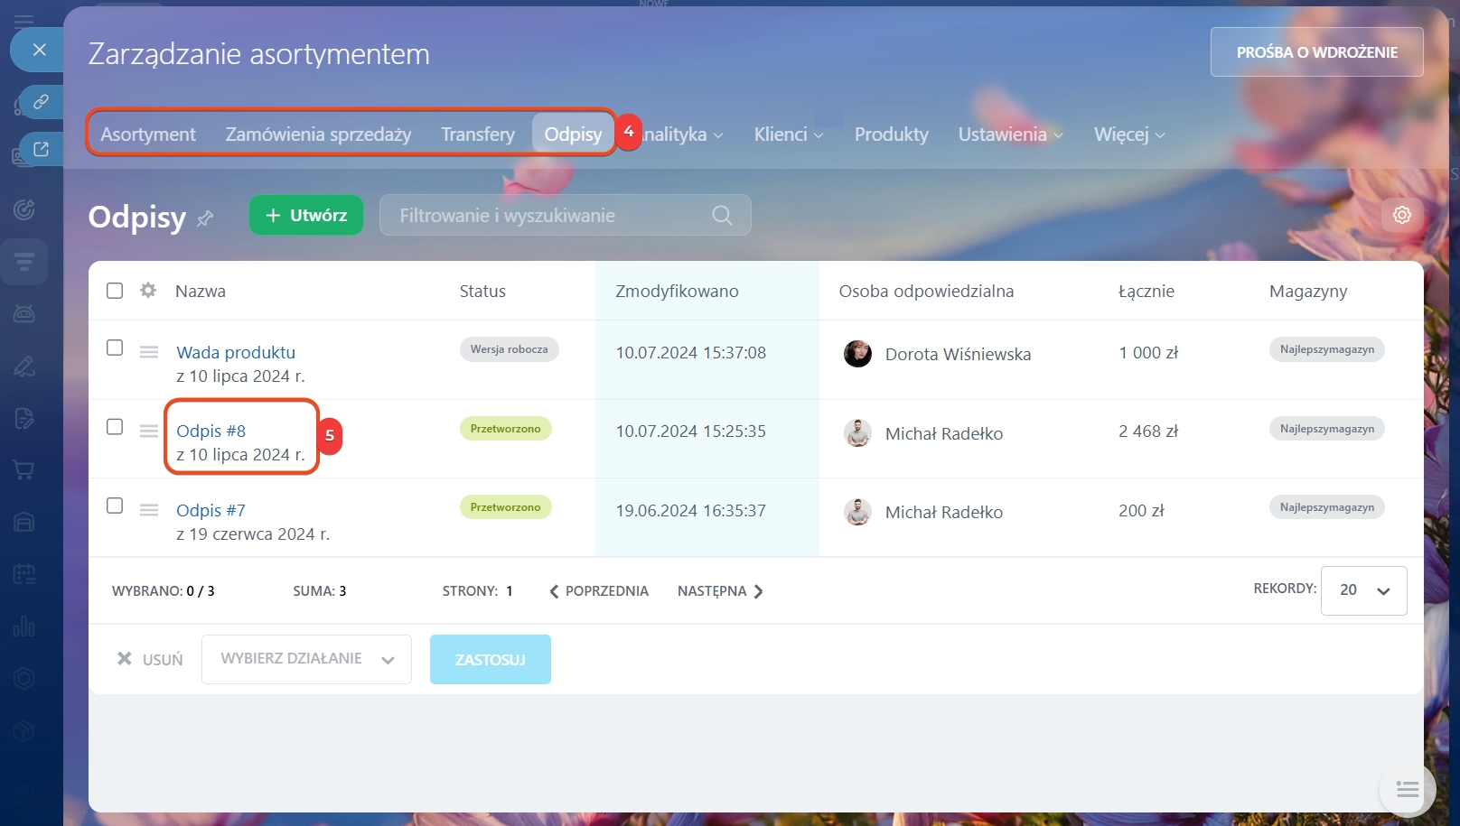The height and width of the screenshot is (826, 1460).
Task: Click the Prośba o wdrożenie button
Action: point(1316,52)
